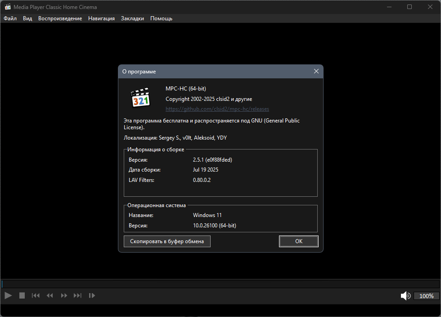The height and width of the screenshot is (317, 441).
Task: Open the github mpc-hc releases link
Action: pos(217,109)
